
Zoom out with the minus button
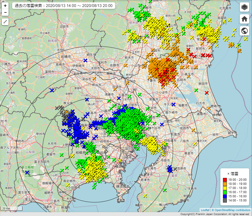point(5,12)
